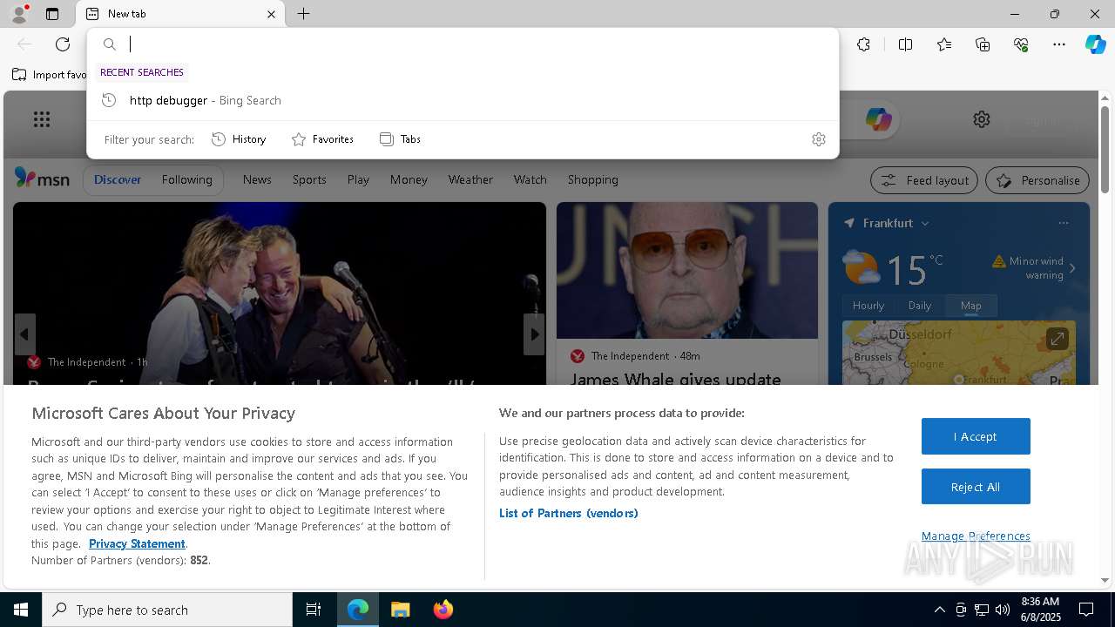Launch Firefox from the taskbar
The width and height of the screenshot is (1115, 627).
tap(443, 610)
